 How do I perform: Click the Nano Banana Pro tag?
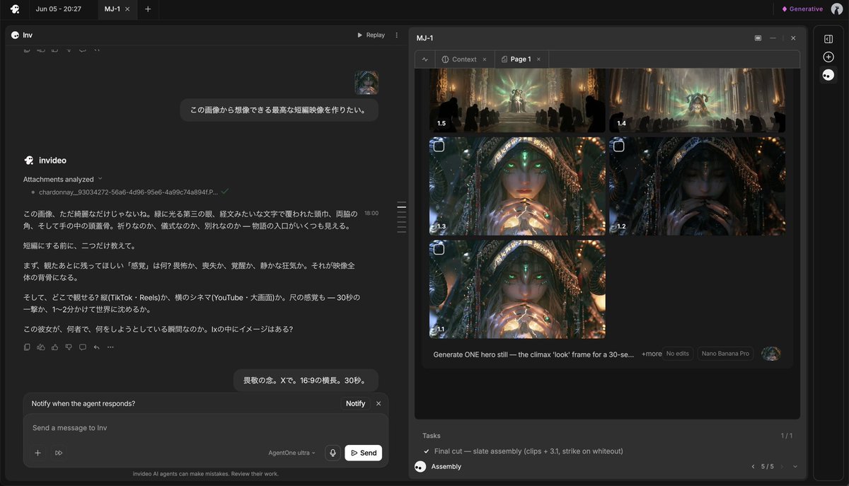(x=725, y=354)
